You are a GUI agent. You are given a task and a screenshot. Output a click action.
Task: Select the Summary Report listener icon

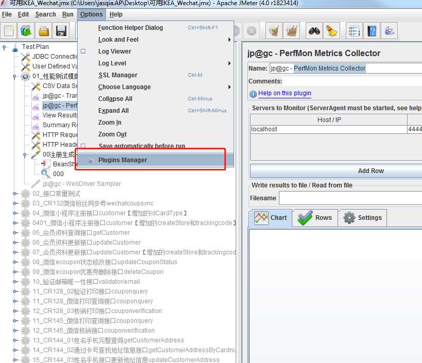(x=36, y=126)
